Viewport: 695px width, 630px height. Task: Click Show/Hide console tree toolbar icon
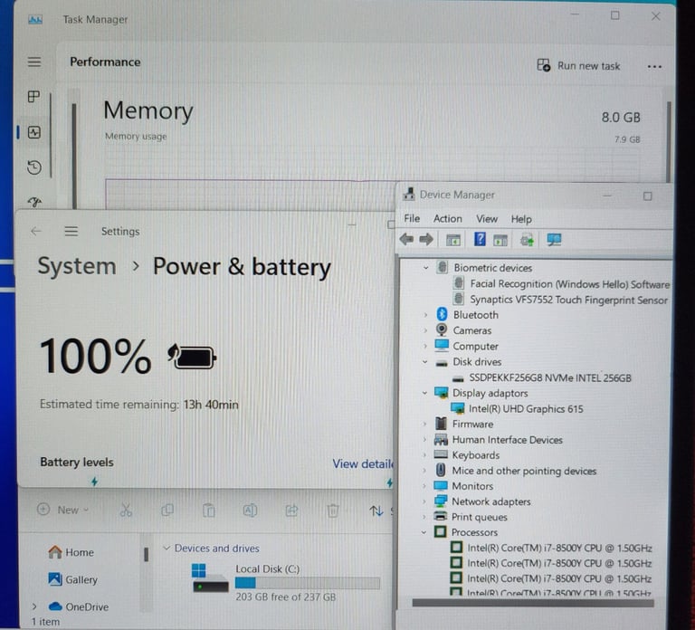(x=453, y=240)
